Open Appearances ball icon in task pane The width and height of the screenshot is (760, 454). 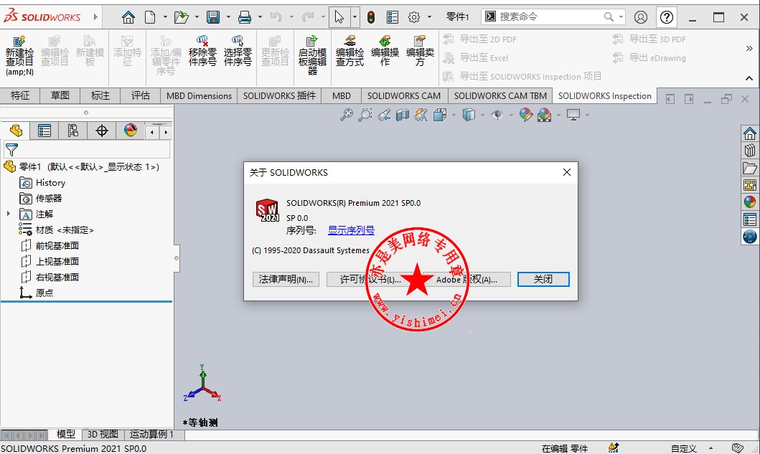[x=750, y=202]
